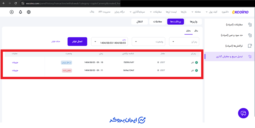Switch to the انتقال tab
Screen dimensions: 255x128
pyautogui.click(x=139, y=21)
